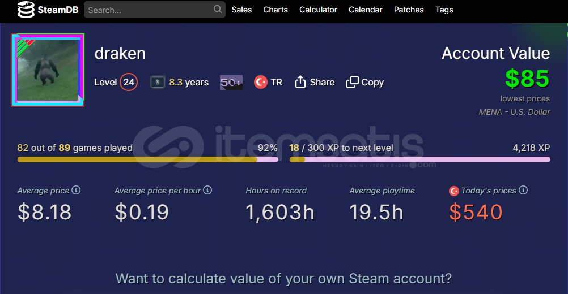Open the Sales menu item
568x294 pixels.
[241, 10]
